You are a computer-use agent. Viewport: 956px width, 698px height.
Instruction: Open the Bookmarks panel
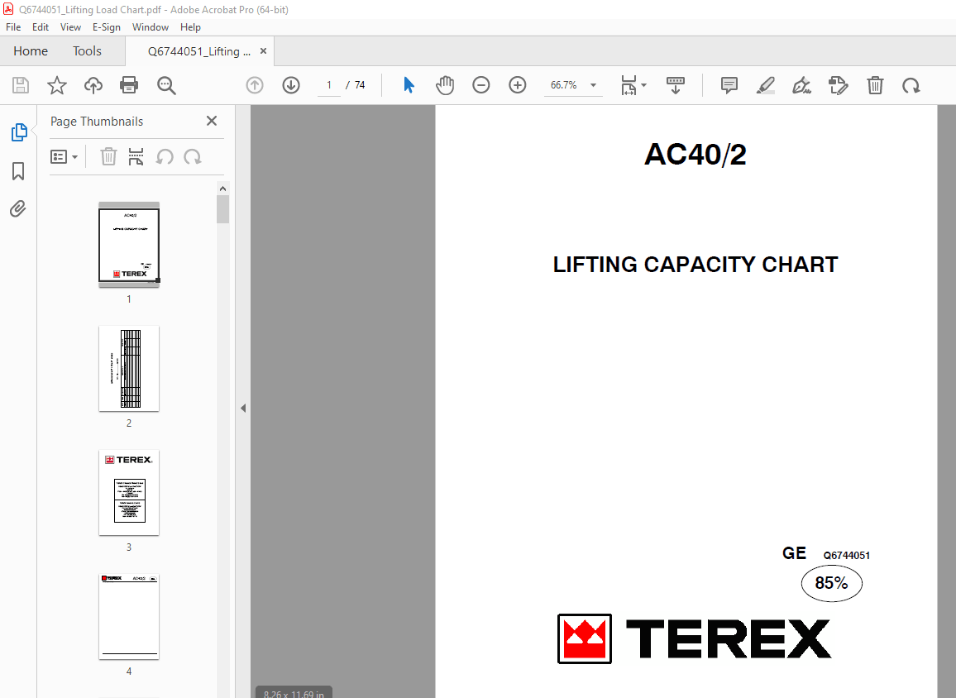tap(18, 170)
